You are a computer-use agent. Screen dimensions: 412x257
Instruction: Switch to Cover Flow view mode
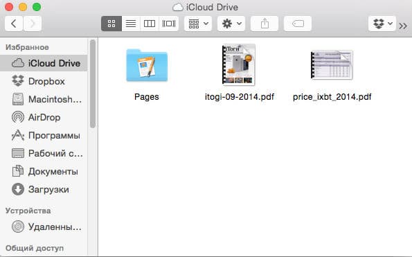[x=169, y=24]
